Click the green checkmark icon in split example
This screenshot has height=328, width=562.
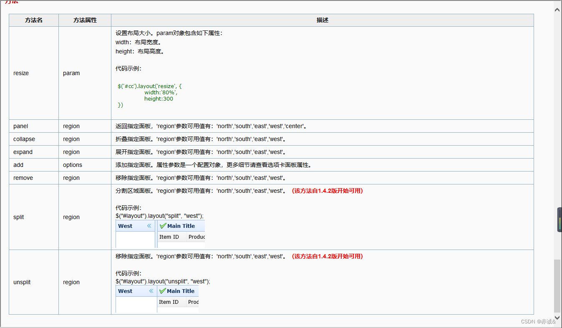point(163,226)
